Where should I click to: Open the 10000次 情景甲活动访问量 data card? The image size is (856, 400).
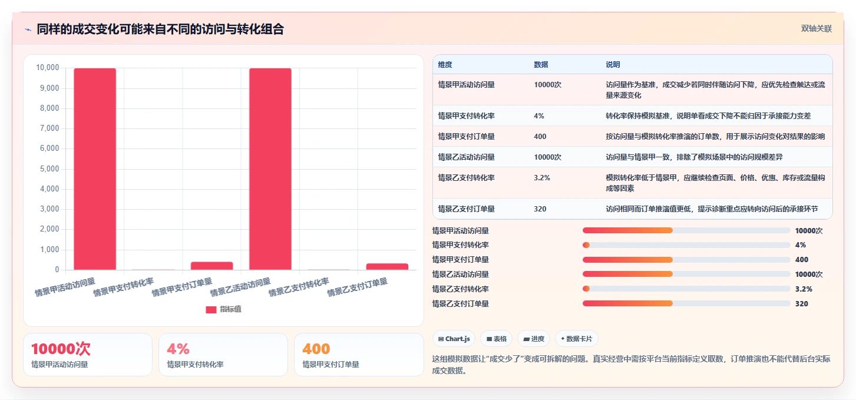coord(88,355)
